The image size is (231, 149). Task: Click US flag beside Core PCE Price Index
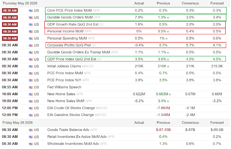pyautogui.click(x=31, y=11)
